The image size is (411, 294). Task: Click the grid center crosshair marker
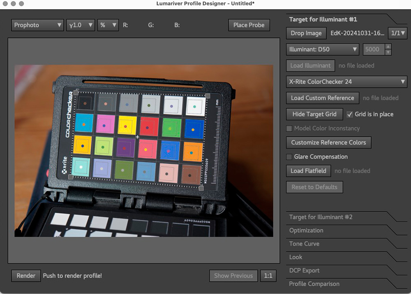[137, 137]
